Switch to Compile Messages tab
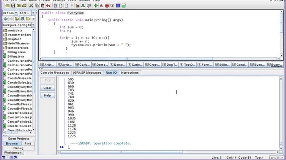This screenshot has width=286, height=160. pyautogui.click(x=55, y=72)
